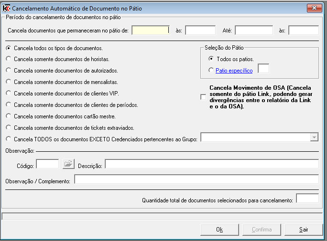Viewport: 327px width, 241px height.
Task: Click the 'Patio específico' hyperlink
Action: point(234,71)
